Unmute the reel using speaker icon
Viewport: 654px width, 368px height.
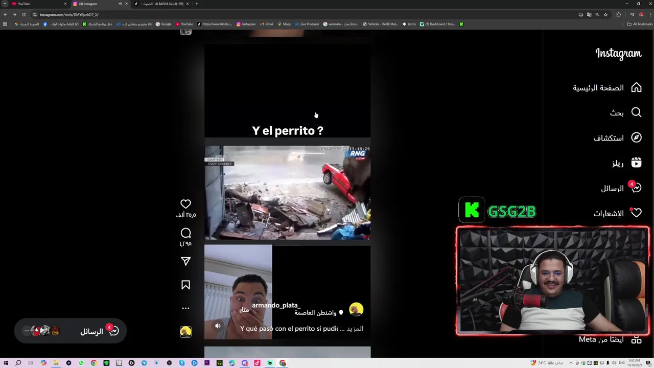tap(218, 326)
